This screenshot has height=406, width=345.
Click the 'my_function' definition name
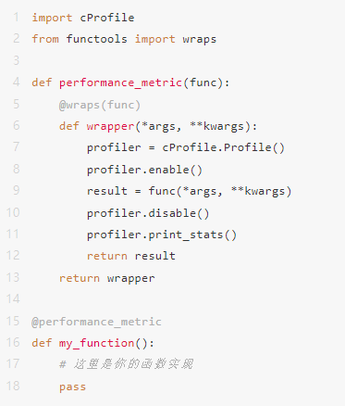[x=97, y=343]
